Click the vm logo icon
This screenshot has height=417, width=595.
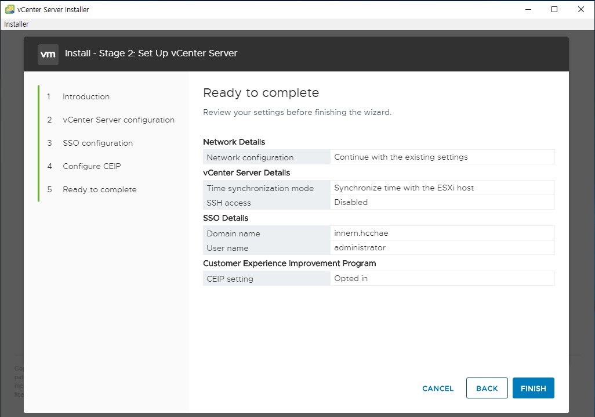(x=48, y=55)
